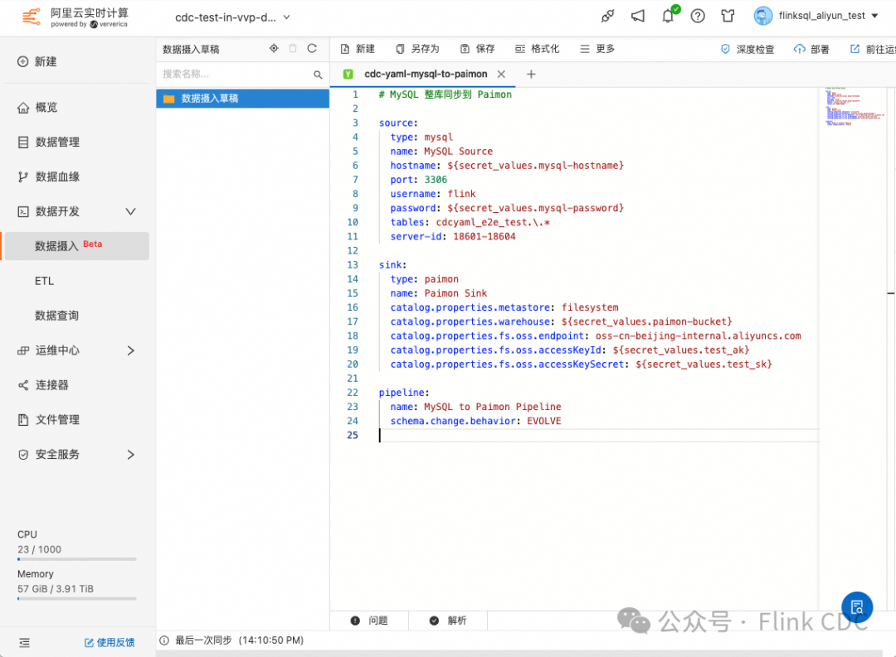The image size is (896, 657).
Task: Click the 'pipeline:' line in editor
Action: (x=404, y=393)
